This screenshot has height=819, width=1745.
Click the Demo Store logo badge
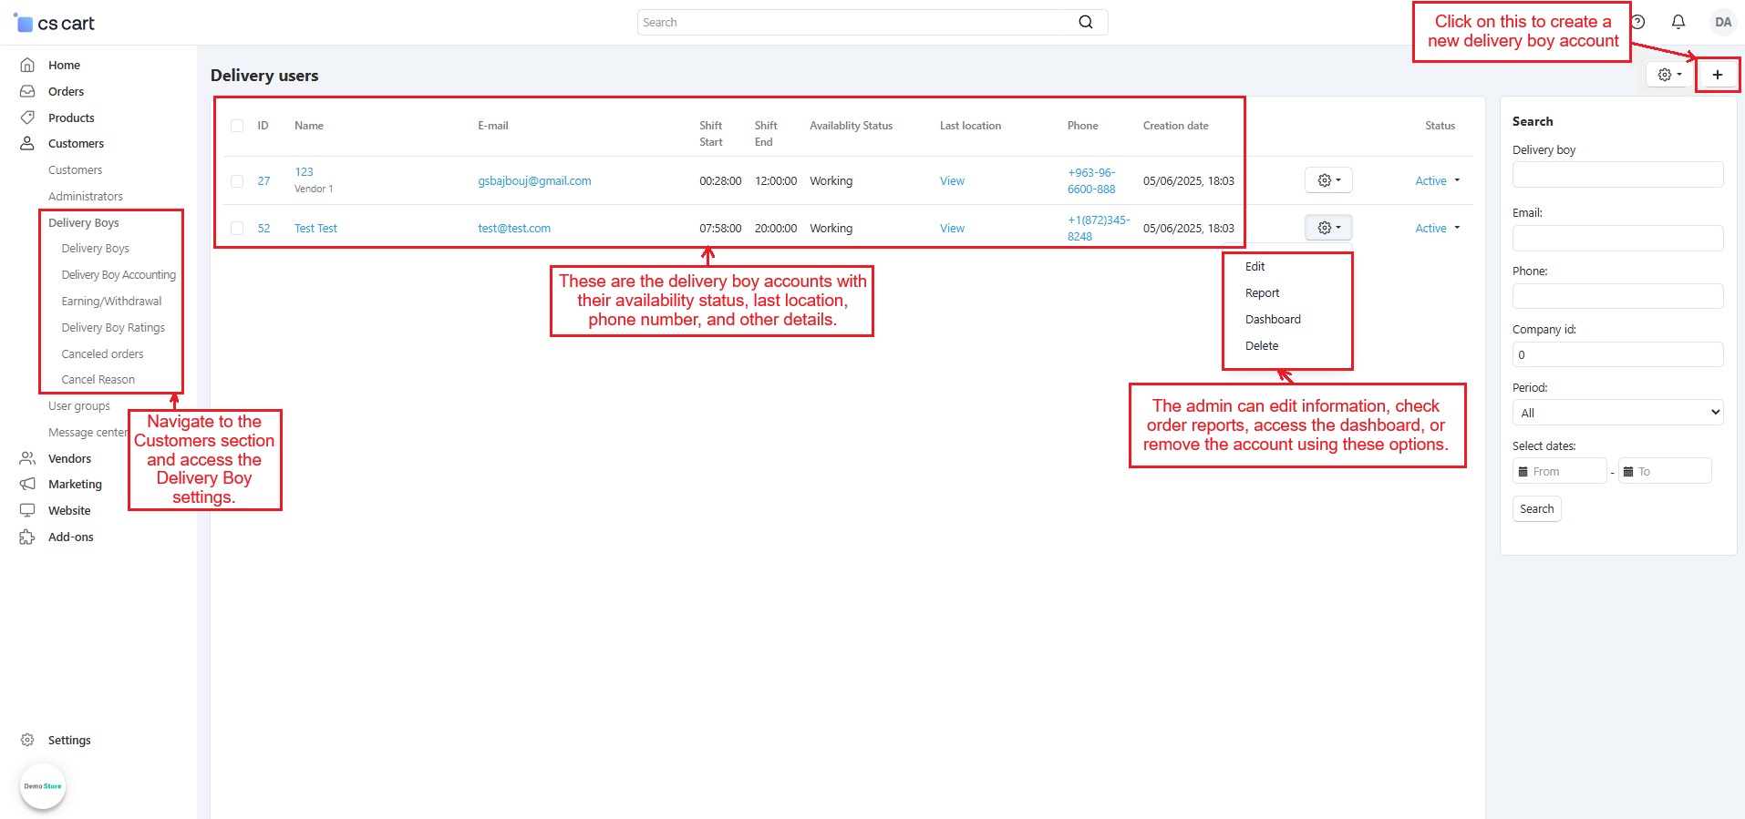point(43,786)
